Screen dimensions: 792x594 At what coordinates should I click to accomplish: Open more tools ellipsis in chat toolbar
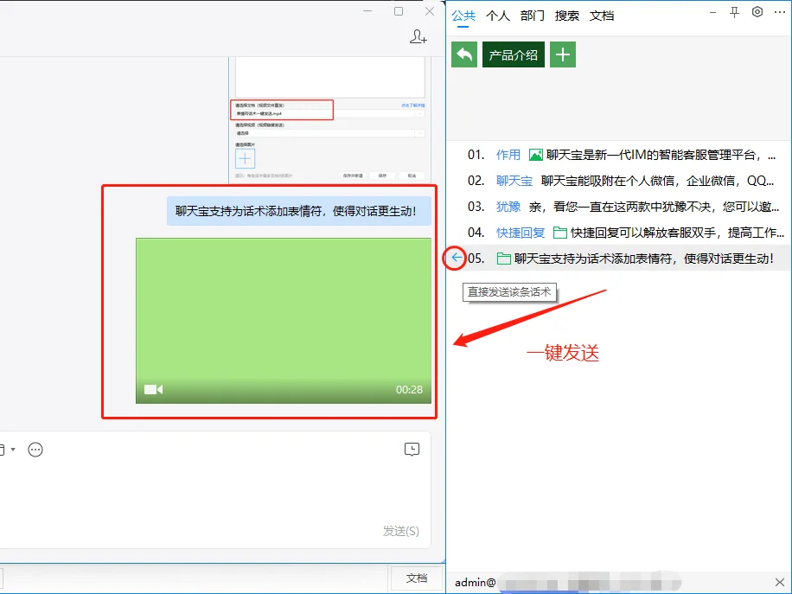click(35, 450)
